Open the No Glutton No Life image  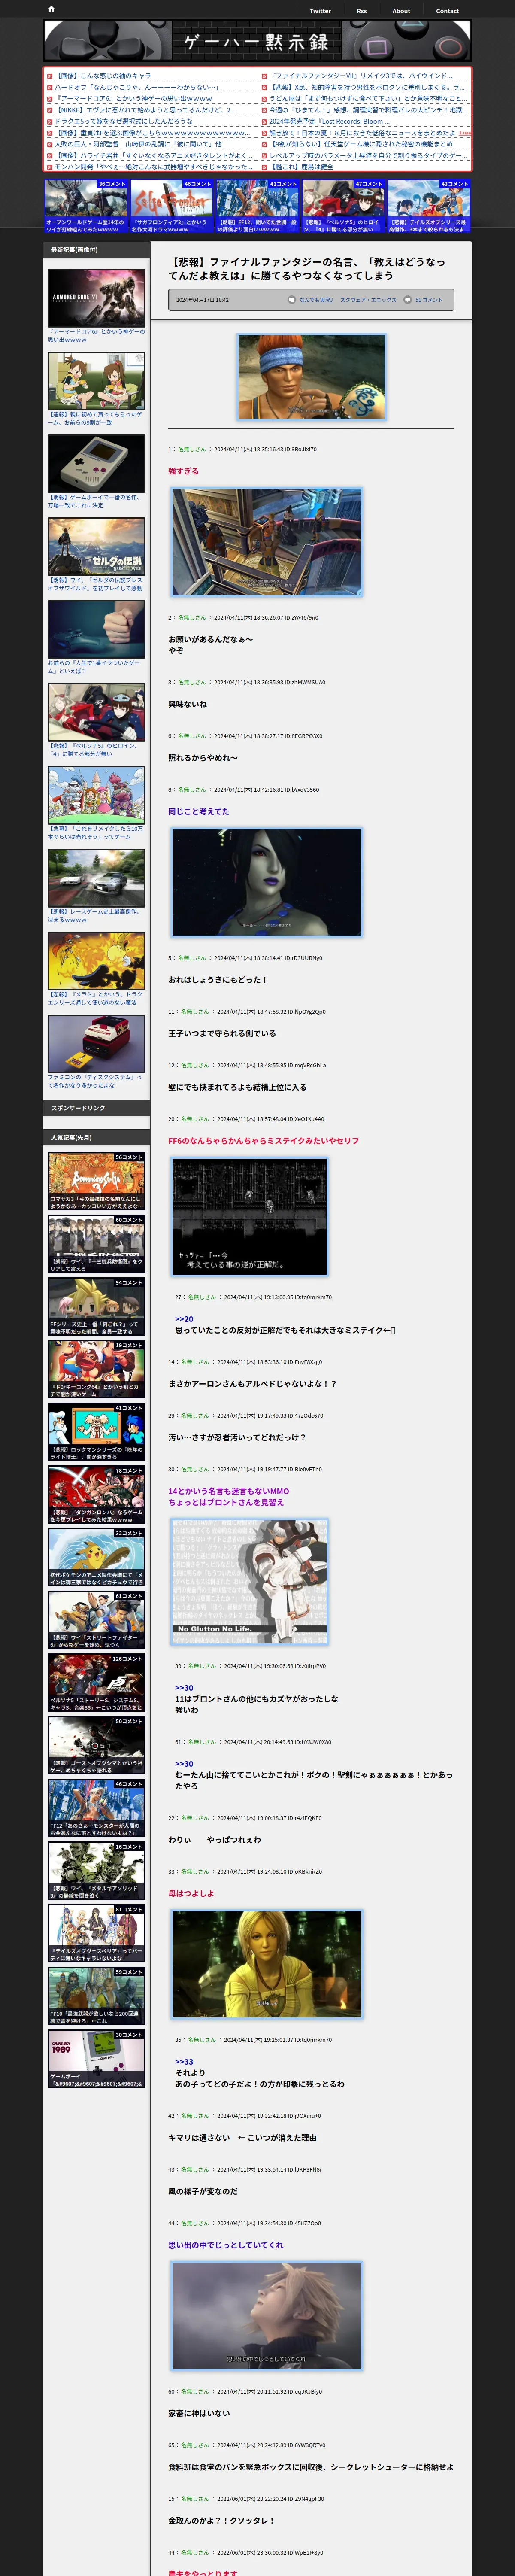click(249, 1582)
